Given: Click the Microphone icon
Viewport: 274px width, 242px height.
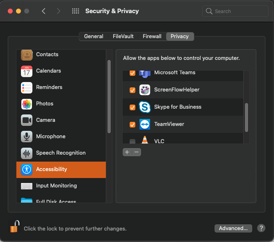Looking at the screenshot, I should tap(27, 137).
